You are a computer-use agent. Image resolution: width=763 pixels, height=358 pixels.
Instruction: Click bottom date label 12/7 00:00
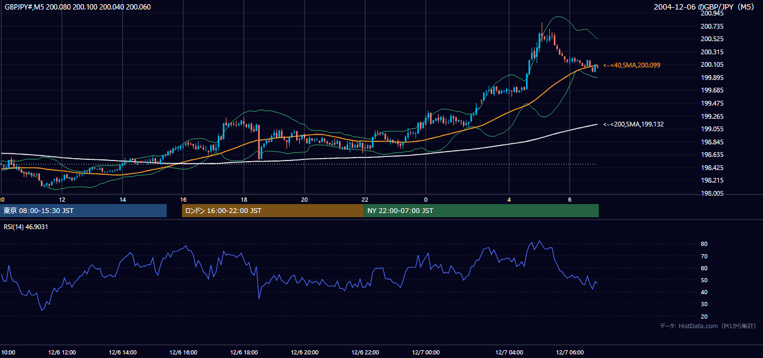click(x=426, y=353)
